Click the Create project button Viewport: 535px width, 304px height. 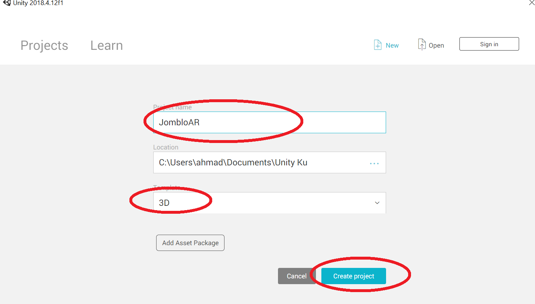click(354, 276)
